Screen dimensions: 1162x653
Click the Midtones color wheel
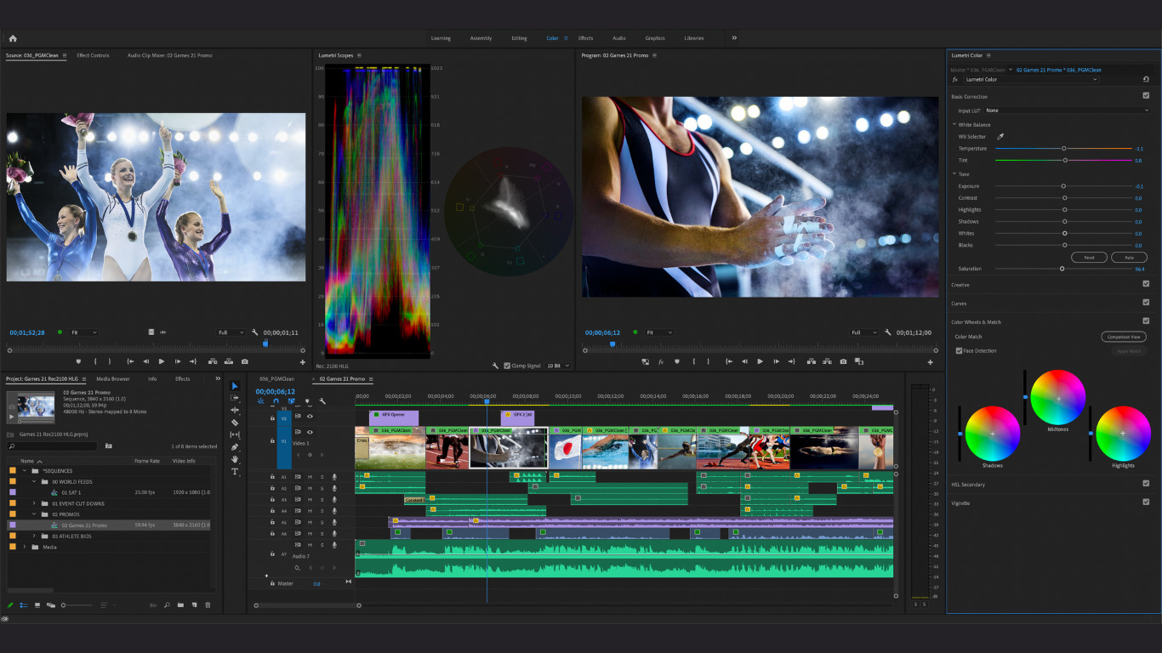[1058, 398]
